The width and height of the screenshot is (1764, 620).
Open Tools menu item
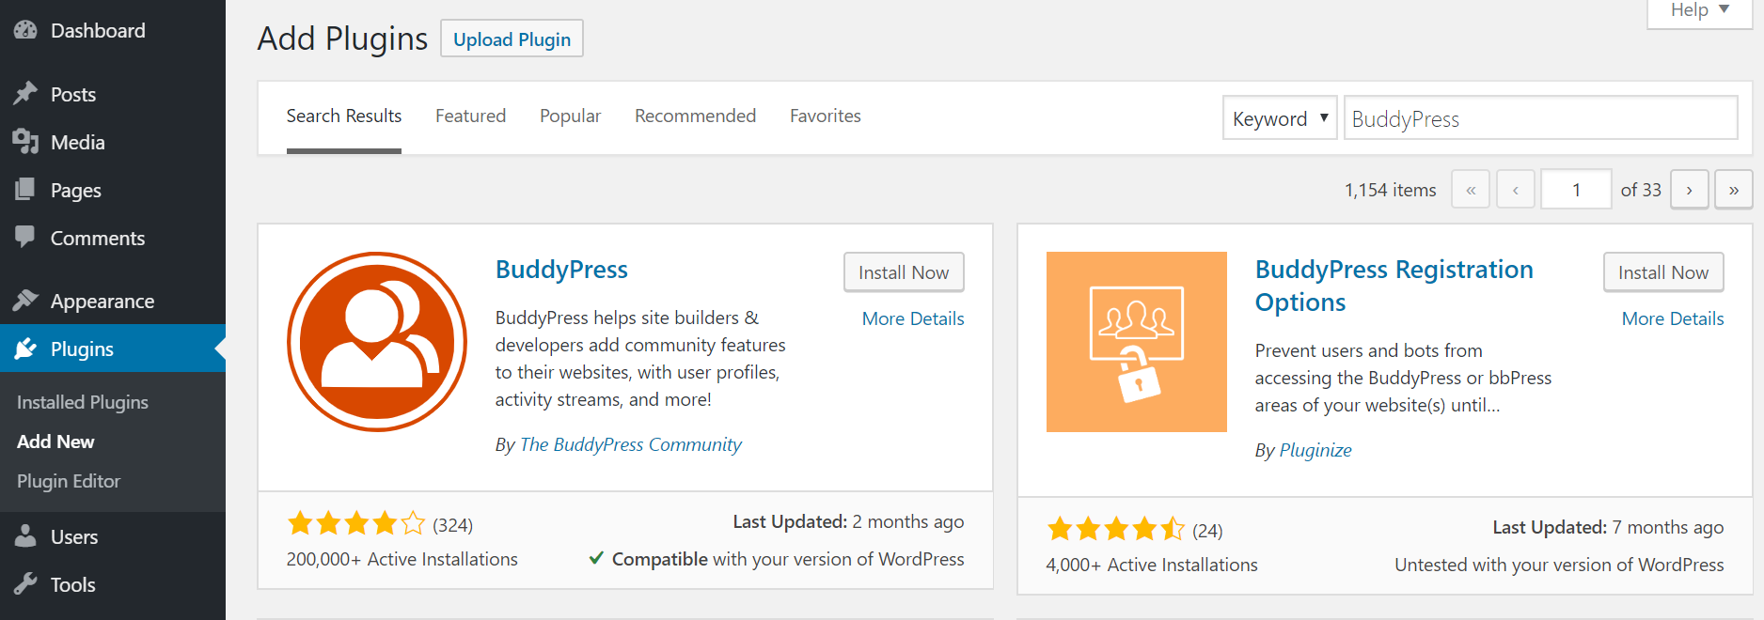pyautogui.click(x=113, y=584)
